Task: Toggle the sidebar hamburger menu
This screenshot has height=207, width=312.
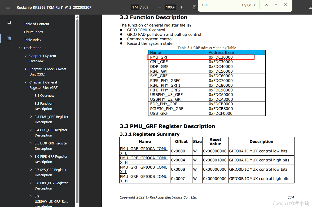Action: (x=8, y=7)
